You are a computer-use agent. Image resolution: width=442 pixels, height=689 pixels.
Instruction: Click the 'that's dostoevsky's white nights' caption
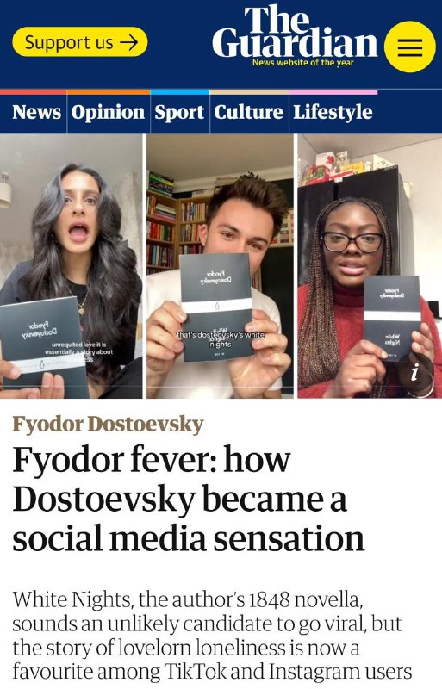click(x=221, y=339)
